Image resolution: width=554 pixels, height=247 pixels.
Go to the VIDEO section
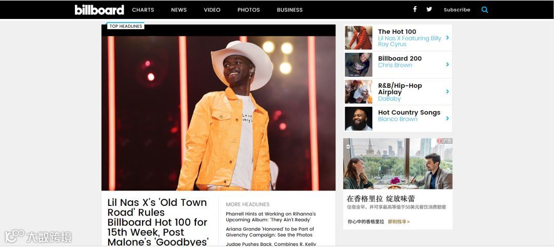(212, 10)
